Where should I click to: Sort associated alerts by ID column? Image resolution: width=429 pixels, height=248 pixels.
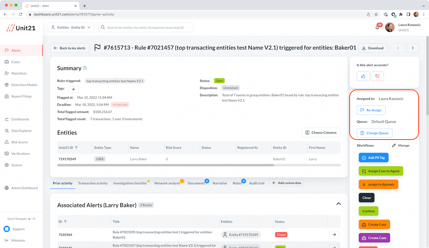(63, 222)
